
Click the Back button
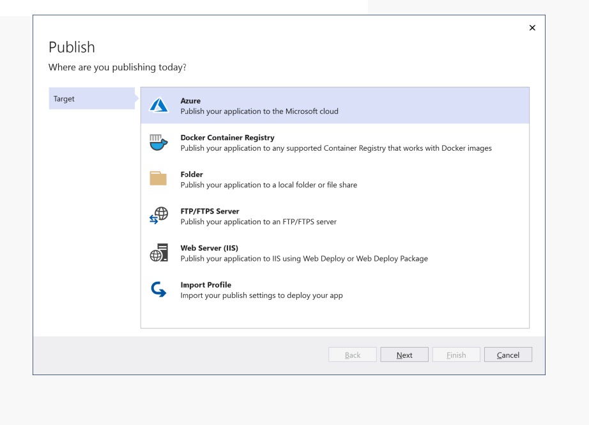(352, 354)
